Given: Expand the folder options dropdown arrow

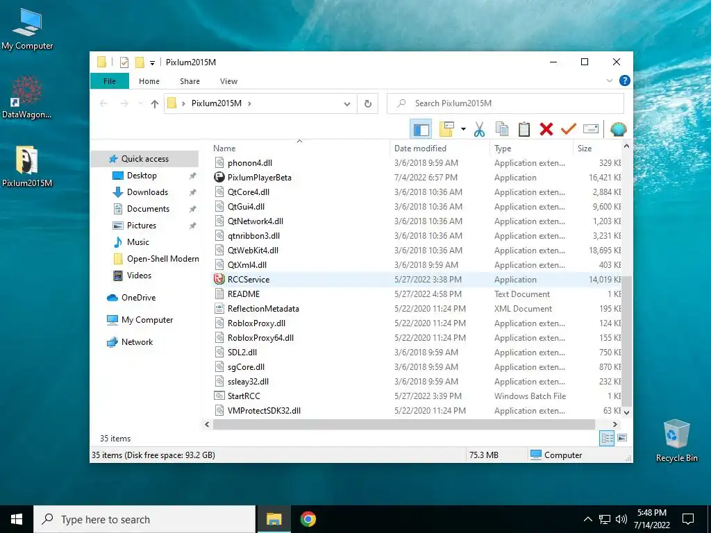Looking at the screenshot, I should [x=463, y=130].
